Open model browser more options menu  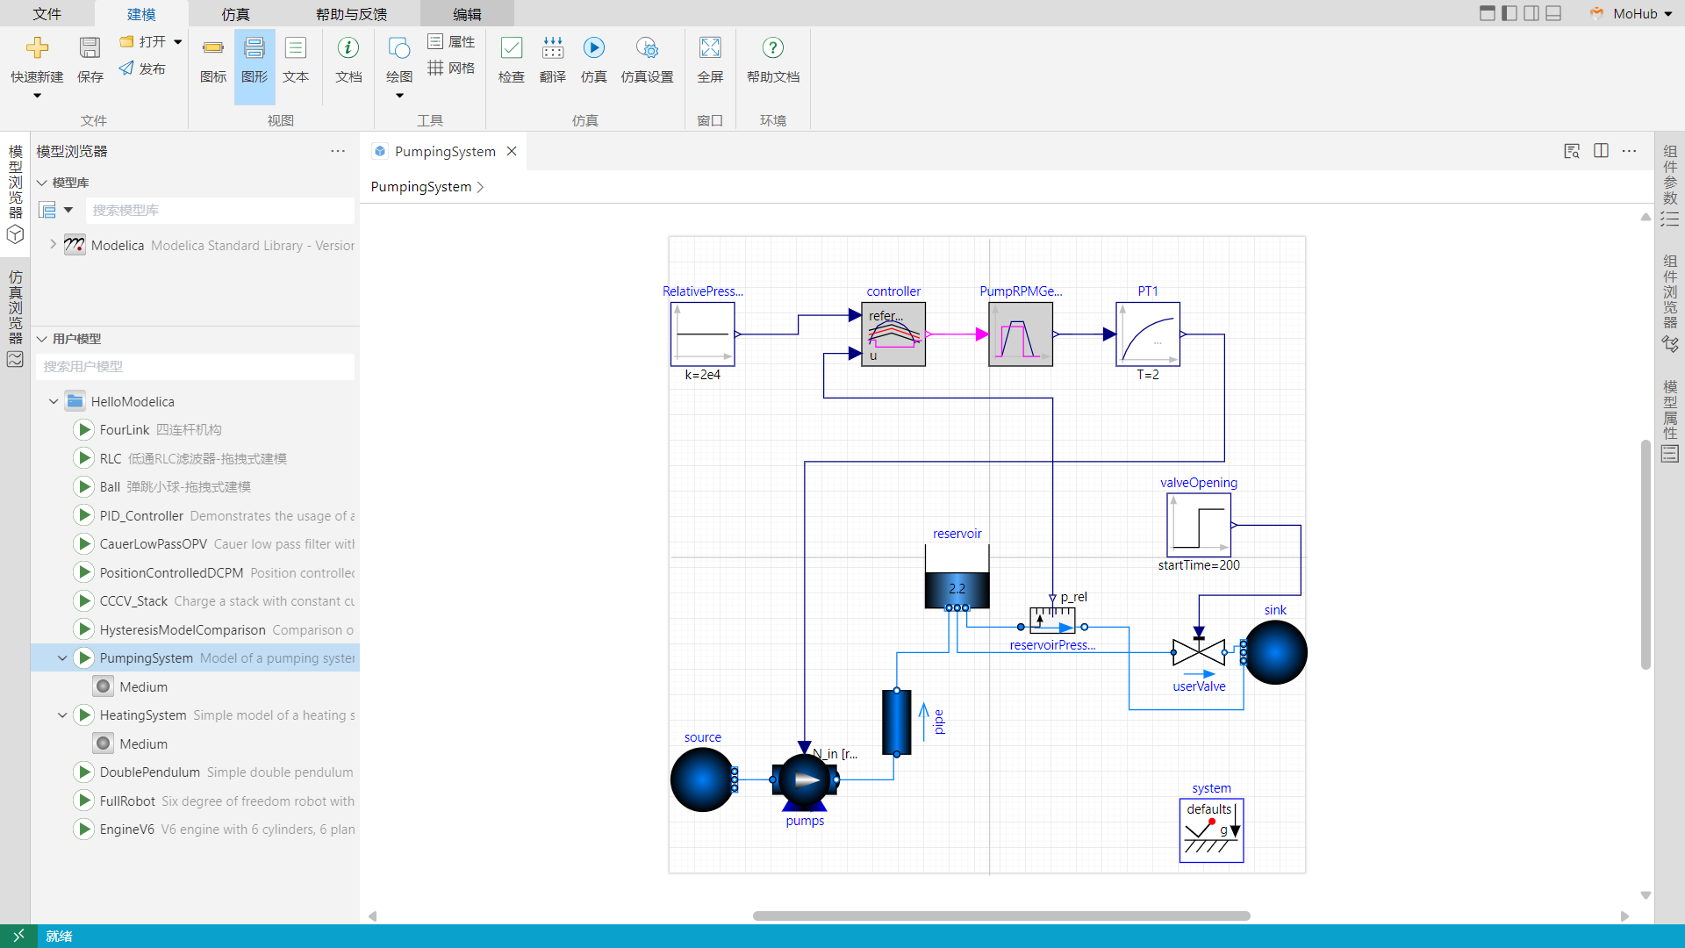click(x=338, y=151)
